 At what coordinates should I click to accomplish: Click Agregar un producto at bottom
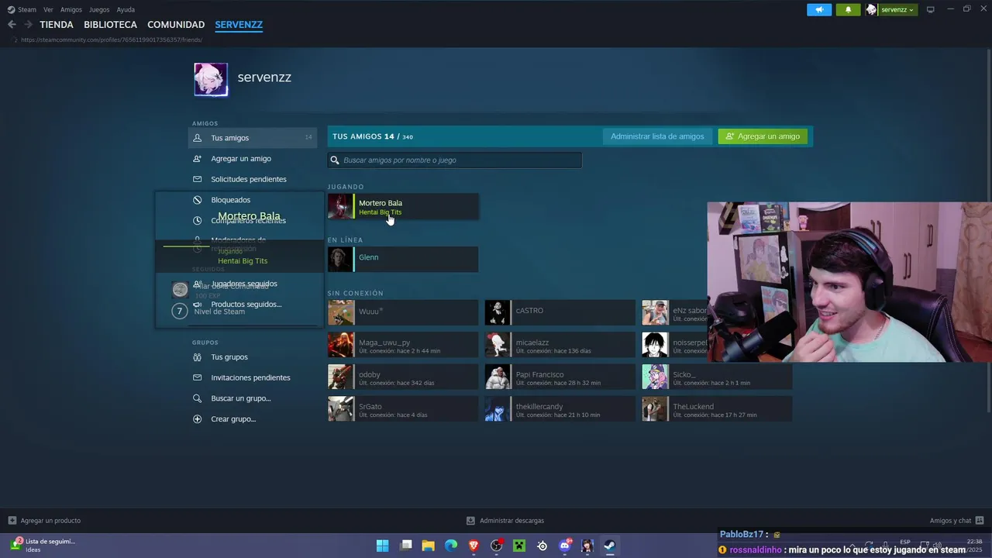(x=44, y=521)
